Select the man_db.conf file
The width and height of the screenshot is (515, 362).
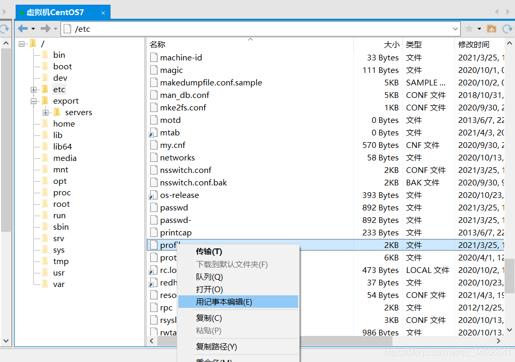185,95
